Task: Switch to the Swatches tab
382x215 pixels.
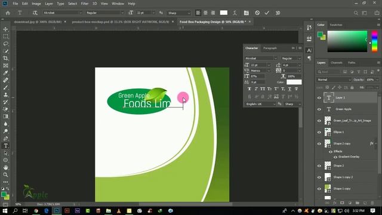Action: click(336, 25)
